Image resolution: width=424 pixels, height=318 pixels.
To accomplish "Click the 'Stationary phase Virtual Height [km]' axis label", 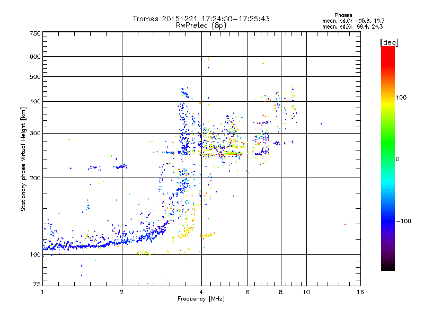I will pos(23,159).
